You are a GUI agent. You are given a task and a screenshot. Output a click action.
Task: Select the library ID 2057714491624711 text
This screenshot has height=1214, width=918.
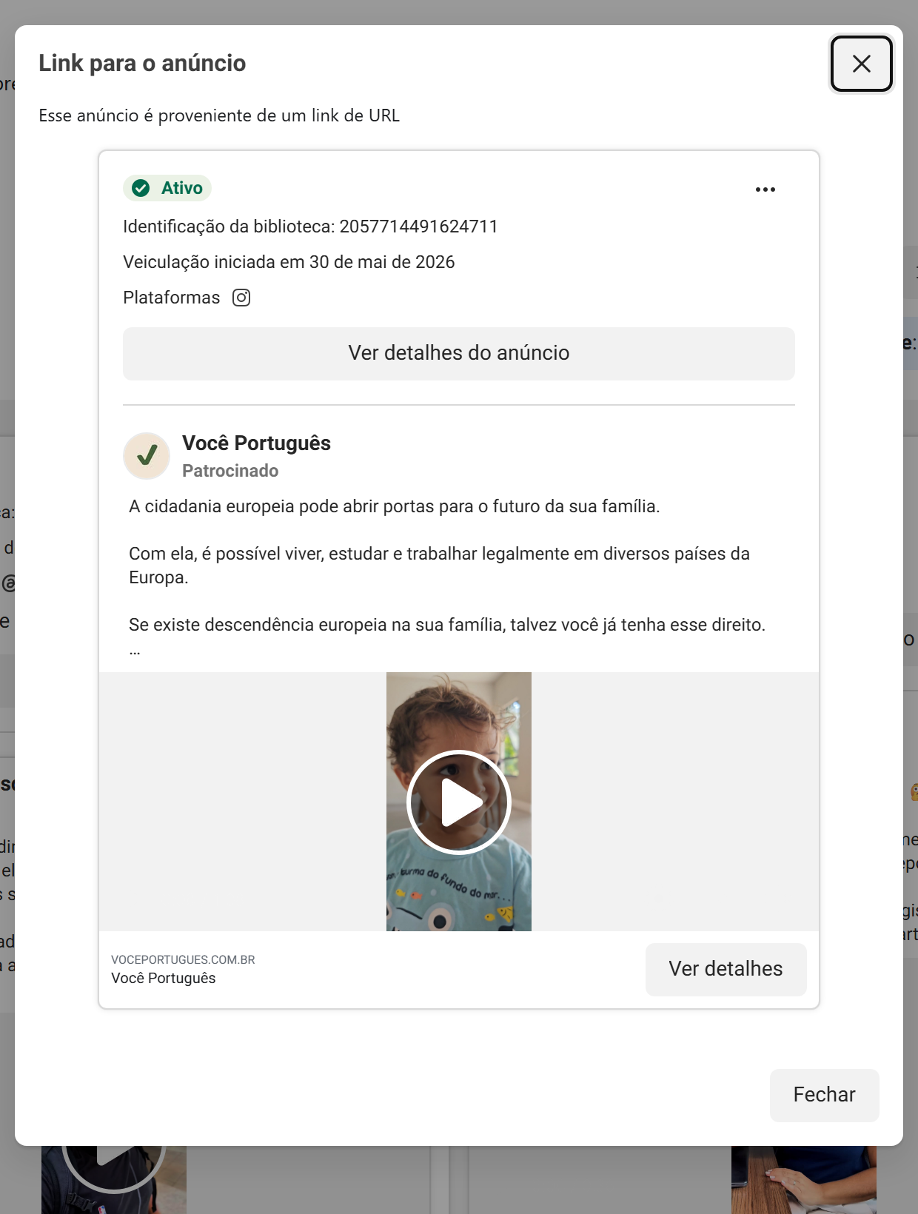tap(418, 227)
